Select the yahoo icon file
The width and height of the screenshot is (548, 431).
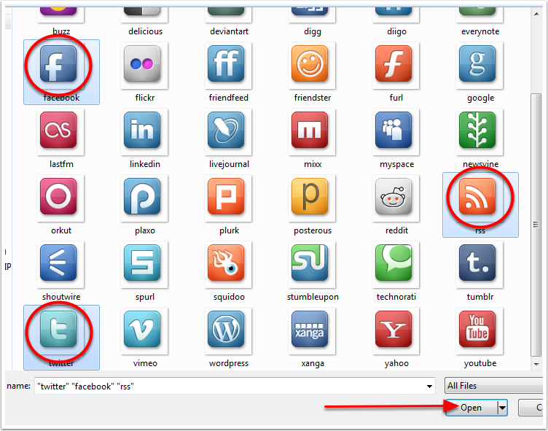pyautogui.click(x=394, y=330)
